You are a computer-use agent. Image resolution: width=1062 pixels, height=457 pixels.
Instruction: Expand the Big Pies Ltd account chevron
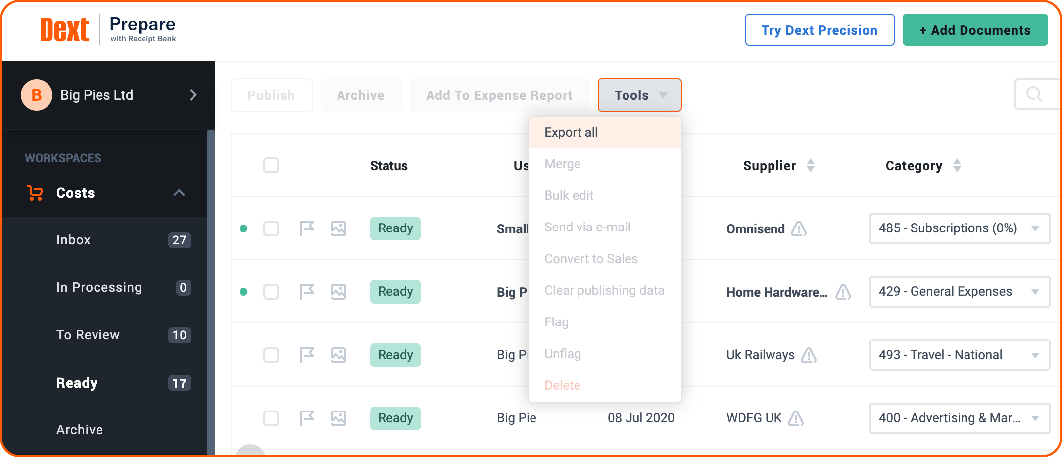(193, 95)
